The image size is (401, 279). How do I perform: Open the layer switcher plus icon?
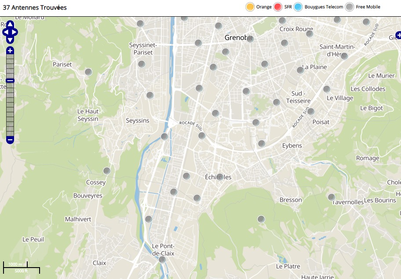click(x=398, y=35)
